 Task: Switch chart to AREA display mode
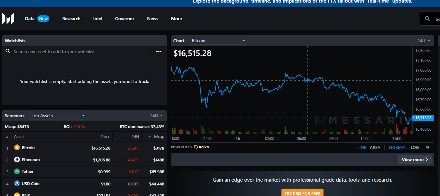point(375,148)
